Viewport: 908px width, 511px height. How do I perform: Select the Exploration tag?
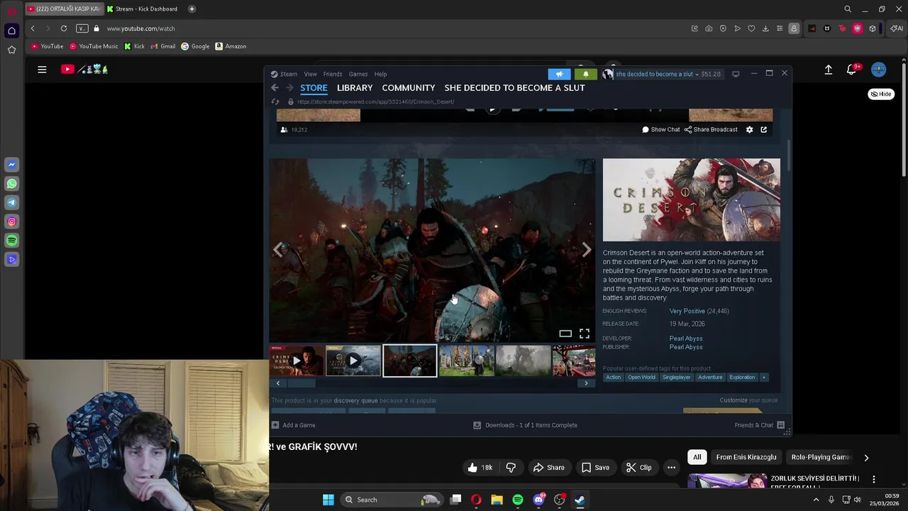[x=742, y=378]
